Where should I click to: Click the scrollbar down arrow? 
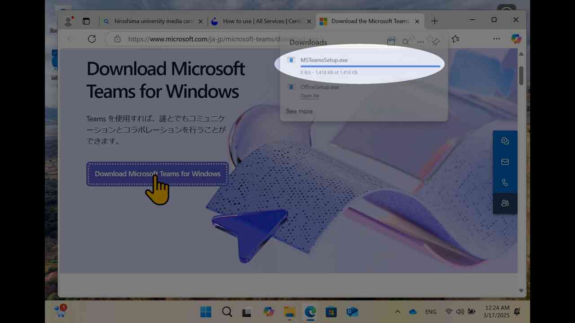[x=521, y=291]
